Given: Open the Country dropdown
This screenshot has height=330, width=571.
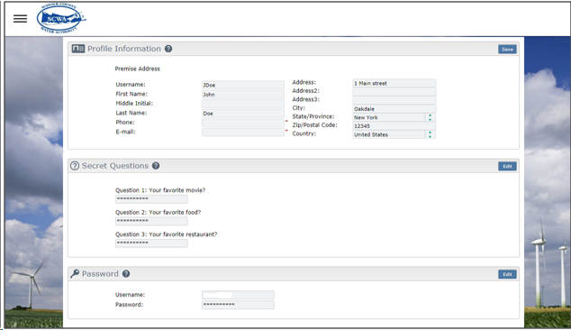Looking at the screenshot, I should [394, 134].
